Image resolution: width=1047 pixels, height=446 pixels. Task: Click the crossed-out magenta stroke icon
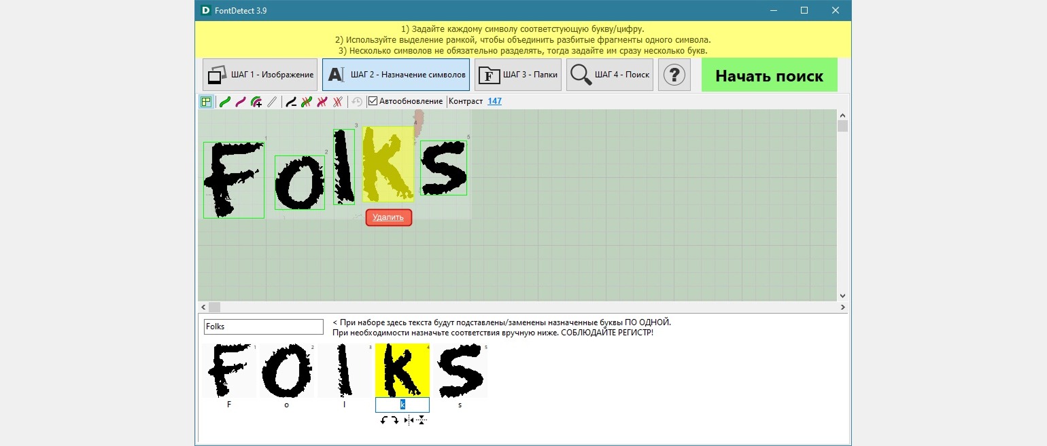[322, 102]
